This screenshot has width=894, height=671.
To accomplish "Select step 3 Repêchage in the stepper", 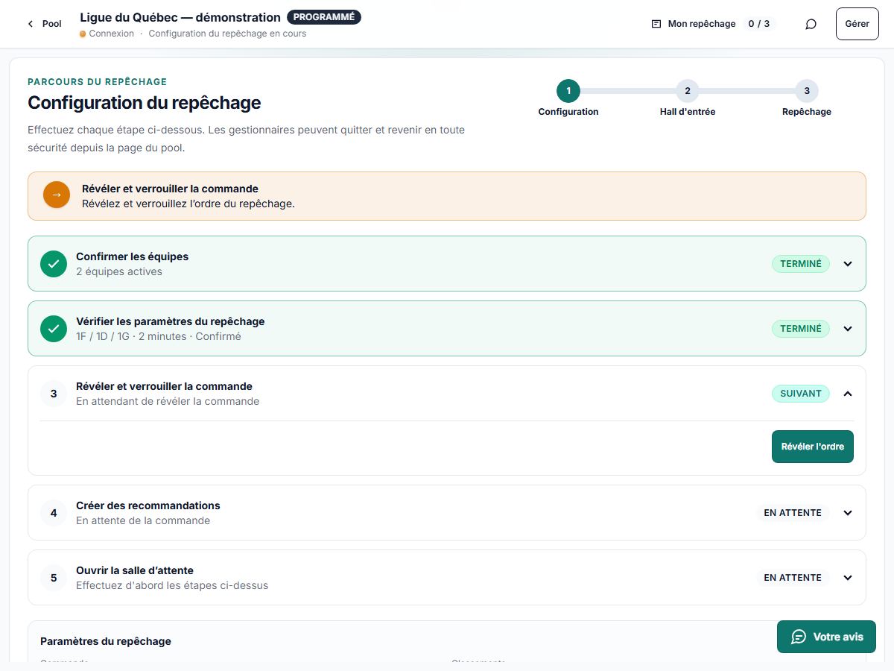I will (807, 91).
